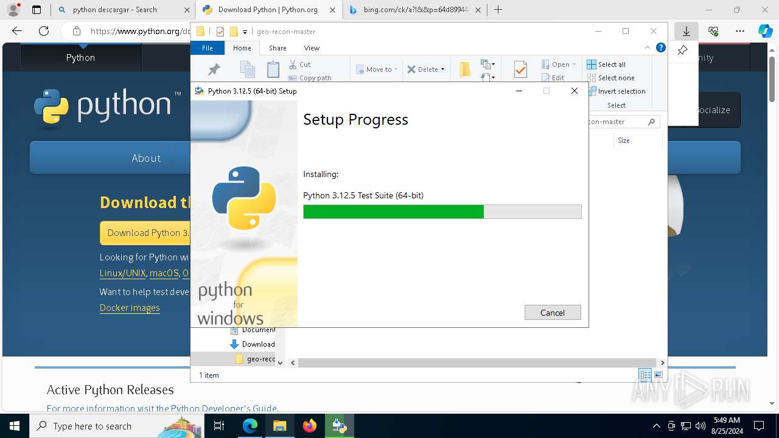Open Windows Start menu
Viewport: 779px width, 438px height.
point(15,426)
